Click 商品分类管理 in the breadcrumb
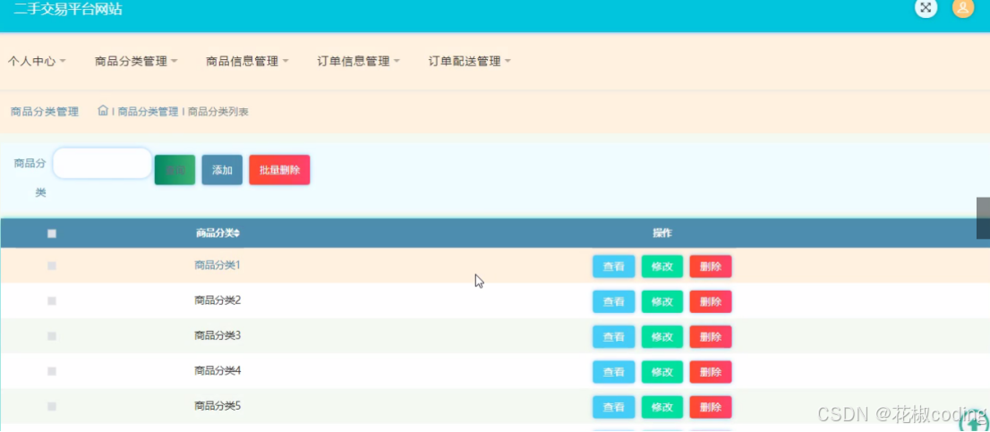990x432 pixels. pyautogui.click(x=148, y=112)
